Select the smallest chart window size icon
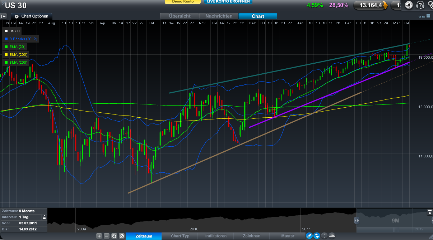 click(x=420, y=16)
